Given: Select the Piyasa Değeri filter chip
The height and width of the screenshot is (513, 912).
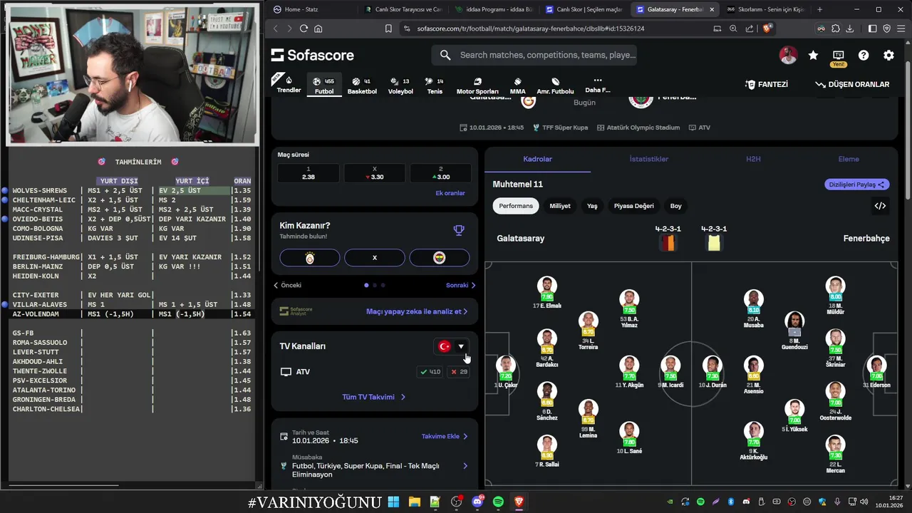Looking at the screenshot, I should 634,206.
